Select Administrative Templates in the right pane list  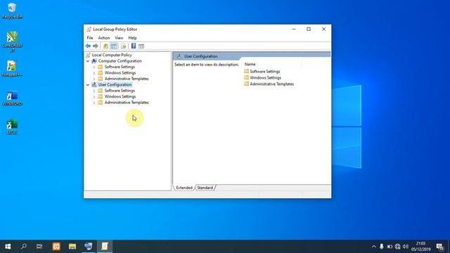point(271,84)
